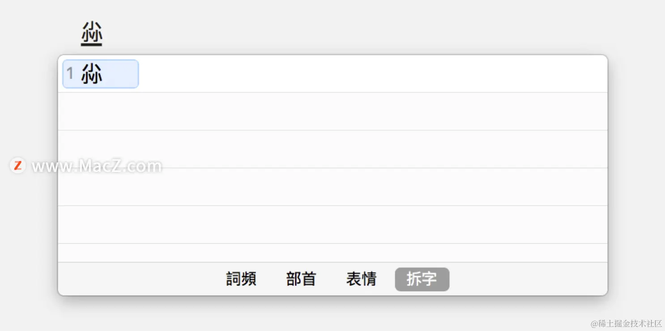Click the empty fourth candidate row
Image resolution: width=665 pixels, height=331 pixels.
332,187
